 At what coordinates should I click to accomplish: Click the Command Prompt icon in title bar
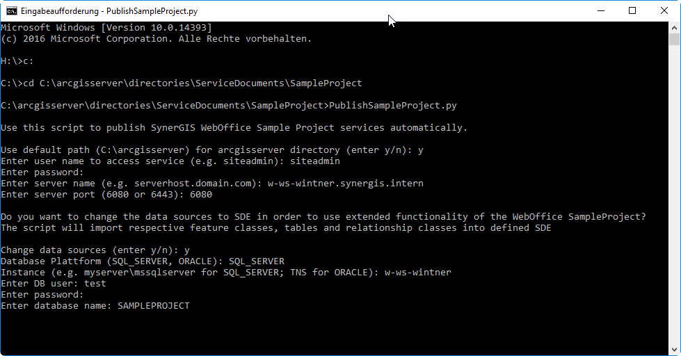[12, 11]
